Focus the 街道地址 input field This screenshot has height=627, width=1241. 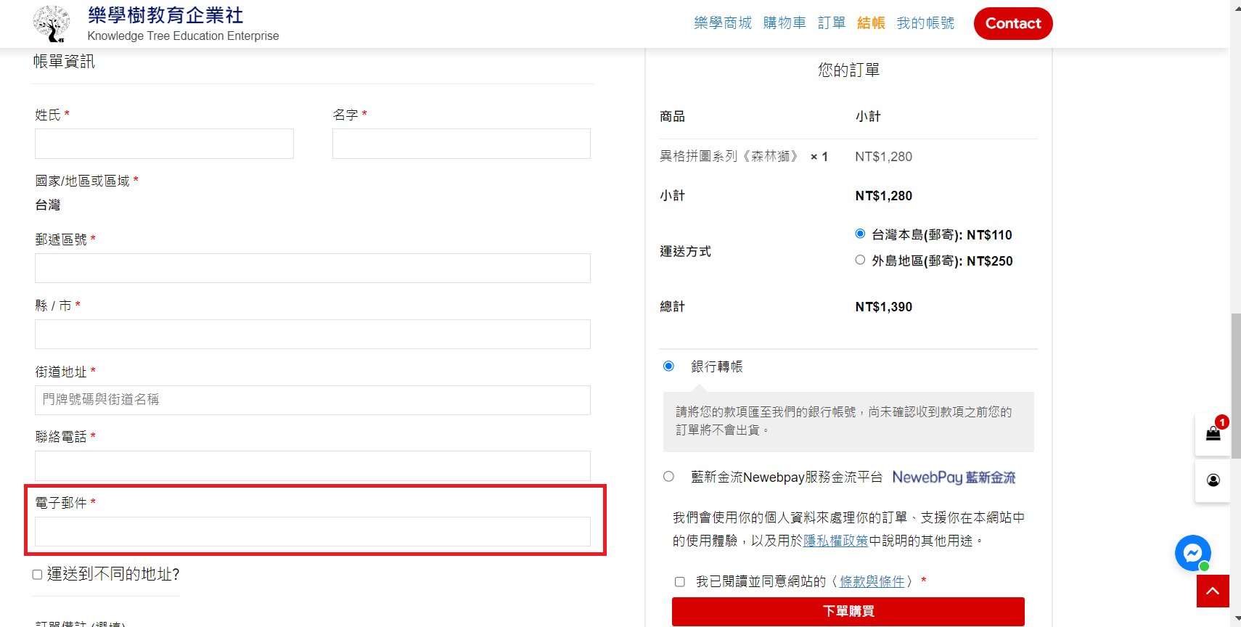[x=312, y=400]
